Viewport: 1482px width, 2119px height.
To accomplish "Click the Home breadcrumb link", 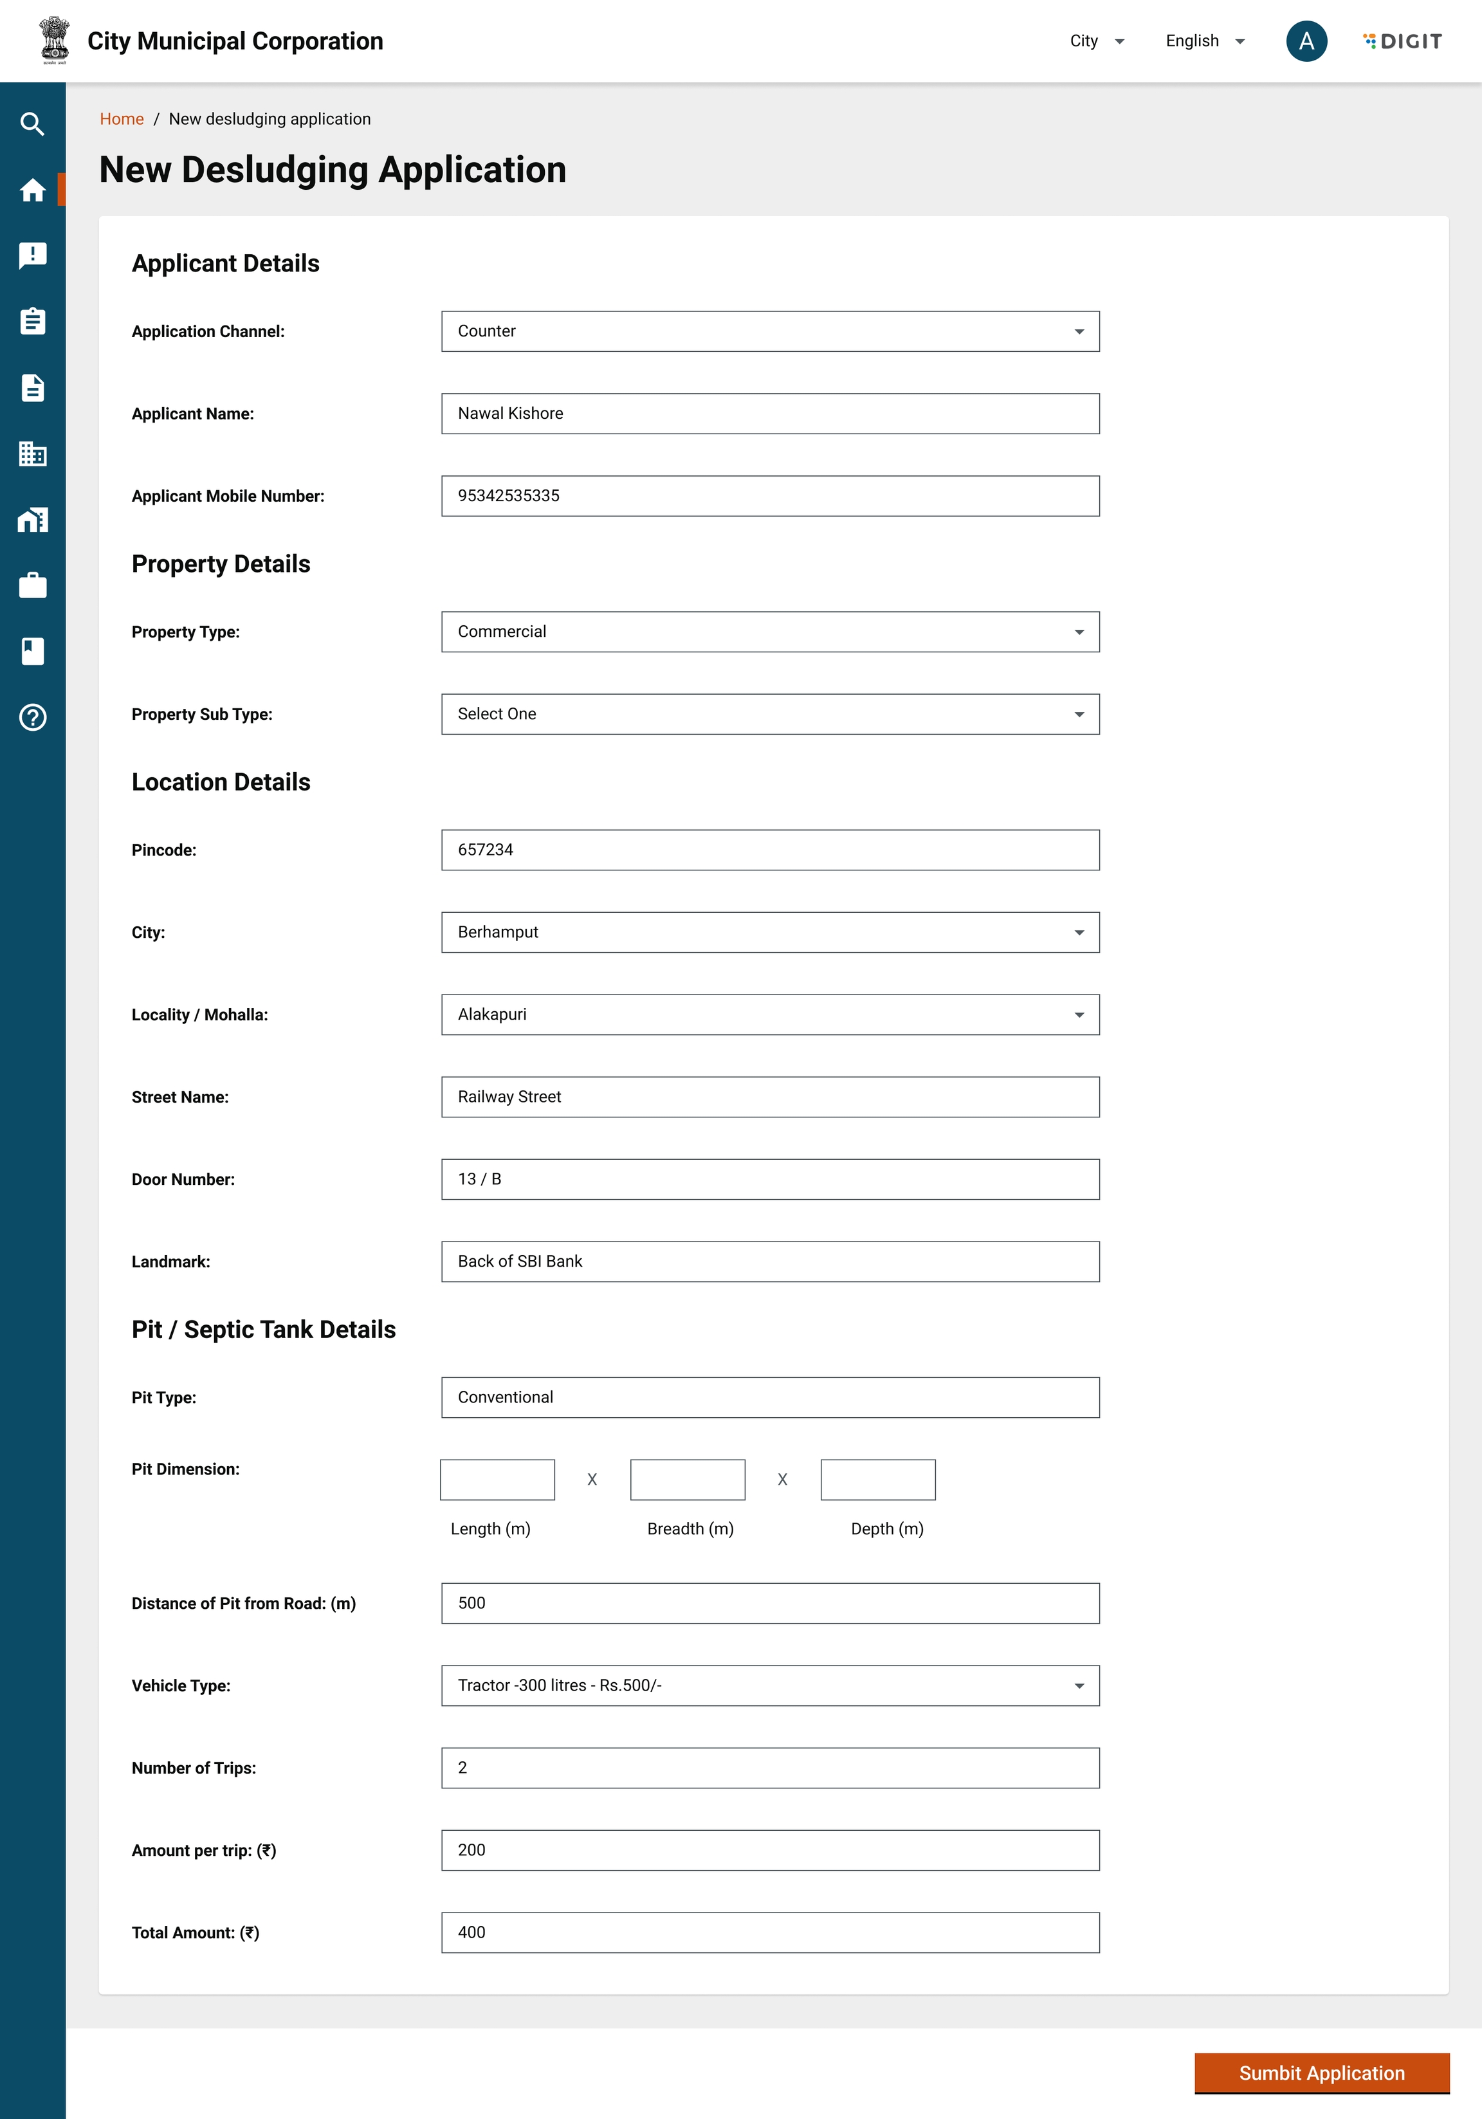I will point(121,119).
